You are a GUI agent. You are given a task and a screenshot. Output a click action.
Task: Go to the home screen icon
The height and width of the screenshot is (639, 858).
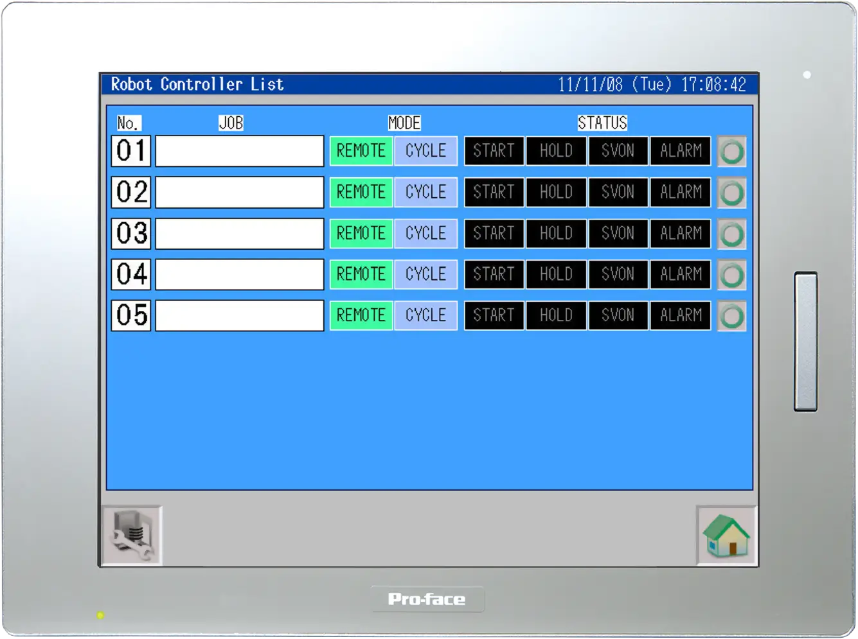pos(726,536)
